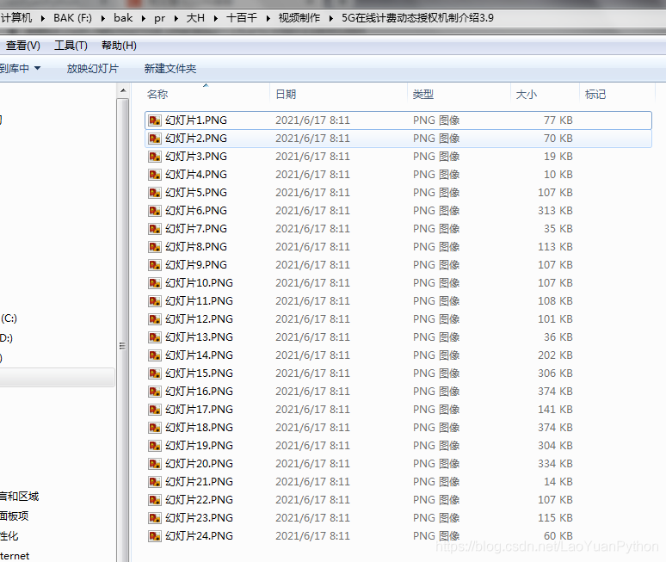Click the PNG icon of 幻灯片3.PNG

155,157
